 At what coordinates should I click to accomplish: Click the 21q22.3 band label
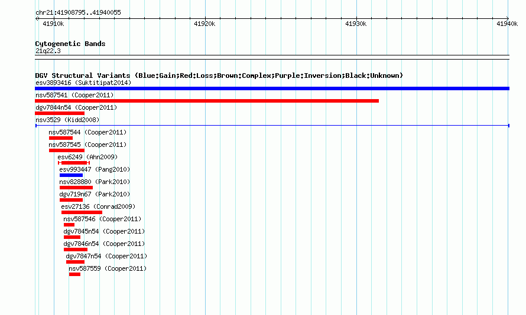[48, 51]
